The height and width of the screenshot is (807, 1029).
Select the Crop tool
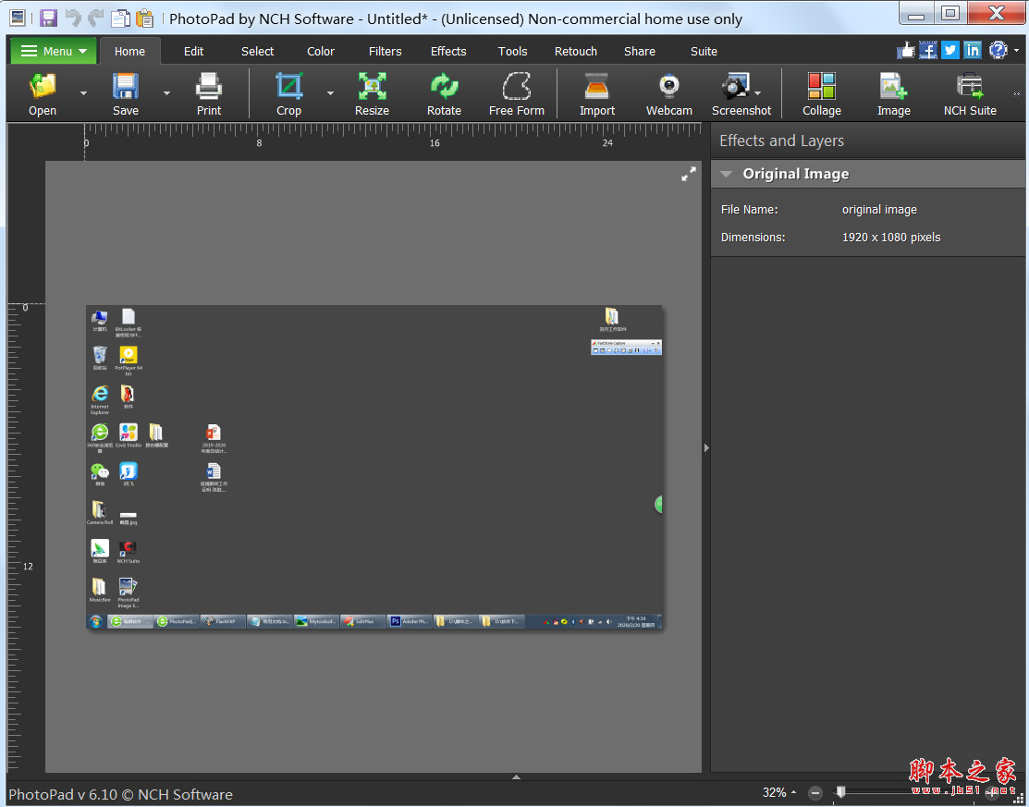288,86
